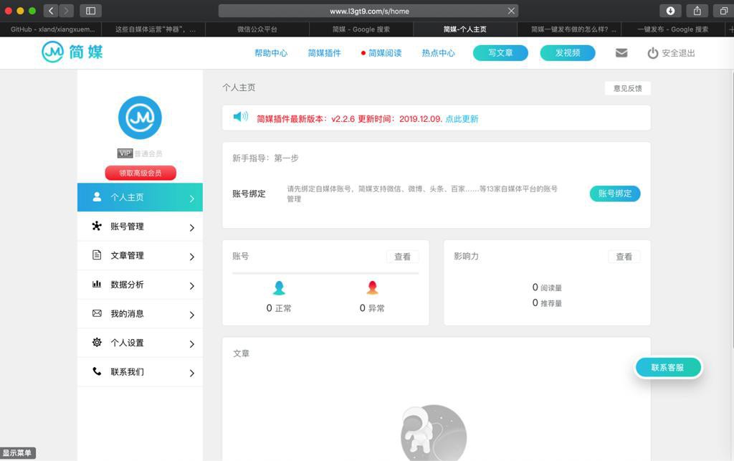Open 帮助中心 in the top navigation

pos(271,53)
